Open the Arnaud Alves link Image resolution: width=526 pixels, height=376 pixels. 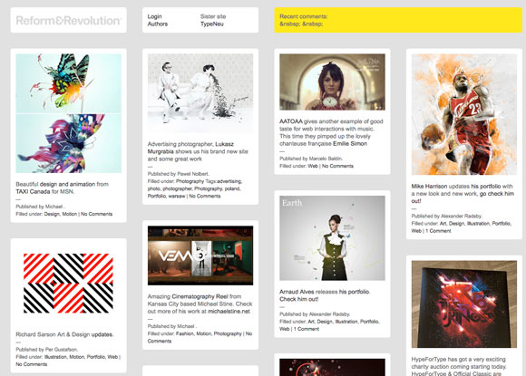tap(297, 292)
